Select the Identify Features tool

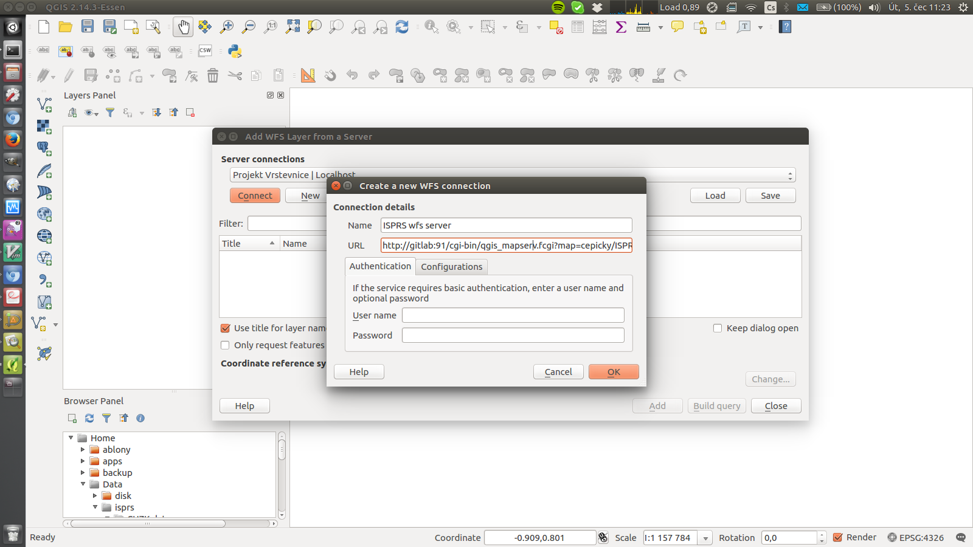(432, 26)
